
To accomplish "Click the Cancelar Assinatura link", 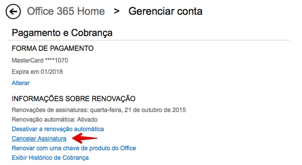I will pos(39,139).
